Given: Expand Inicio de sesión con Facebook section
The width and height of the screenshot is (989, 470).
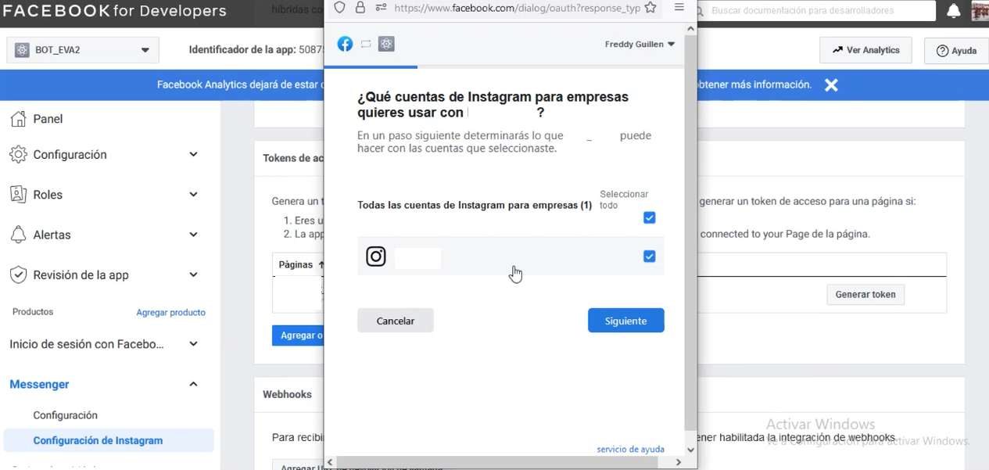Looking at the screenshot, I should click(193, 344).
